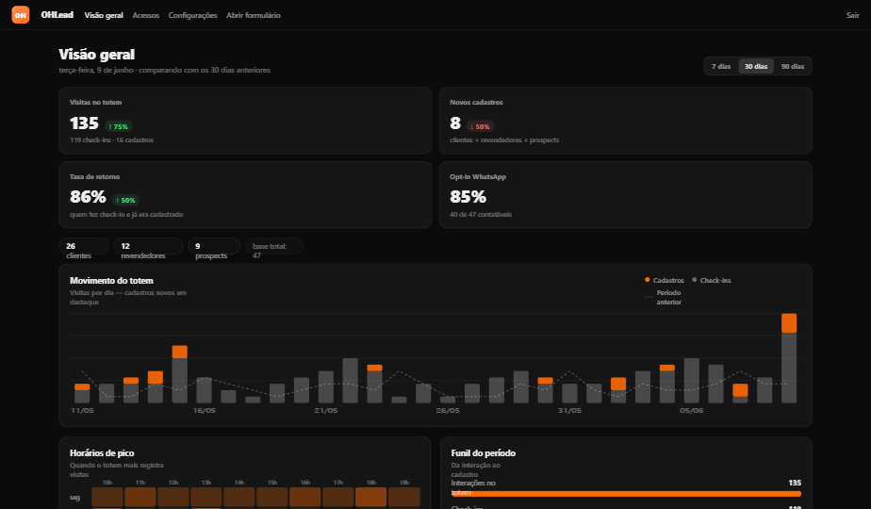The height and width of the screenshot is (509, 871).
Task: Click the Visitas no totem 135 value
Action: (x=84, y=123)
